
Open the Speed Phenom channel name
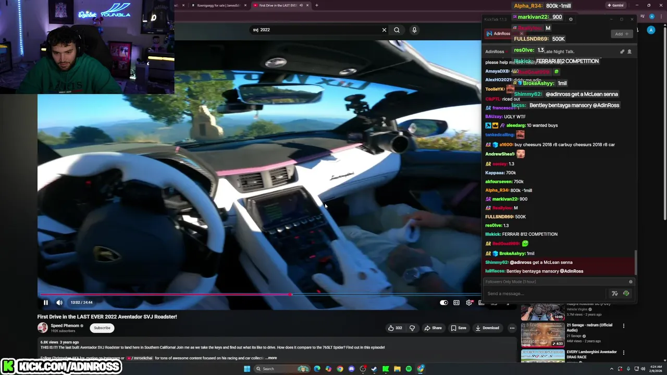65,326
